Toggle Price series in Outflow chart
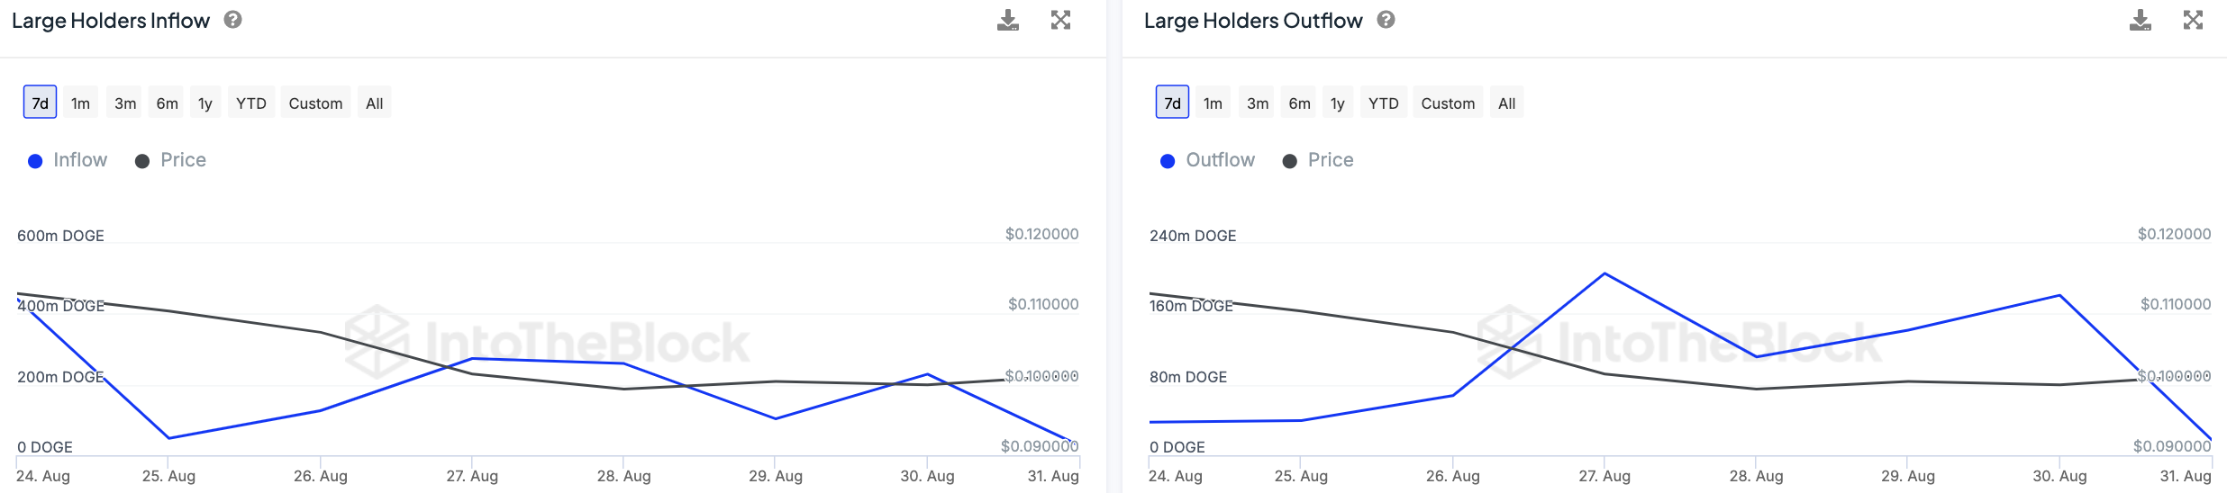2227x493 pixels. tap(1318, 160)
